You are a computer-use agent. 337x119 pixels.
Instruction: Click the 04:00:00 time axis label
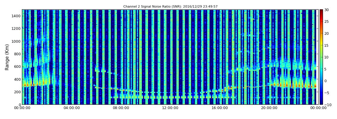pos(72,108)
